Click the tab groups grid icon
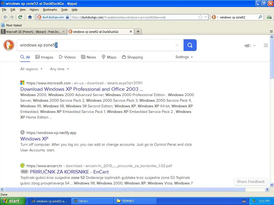 coord(271,31)
